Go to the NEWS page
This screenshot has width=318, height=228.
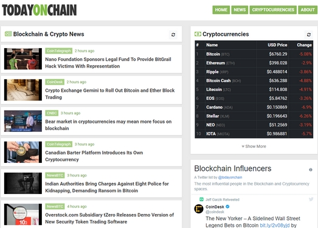click(x=240, y=10)
